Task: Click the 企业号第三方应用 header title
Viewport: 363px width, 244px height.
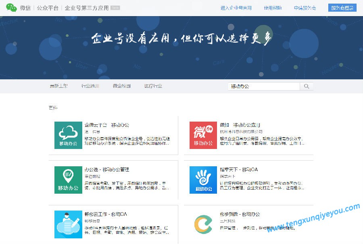Action: click(x=87, y=8)
